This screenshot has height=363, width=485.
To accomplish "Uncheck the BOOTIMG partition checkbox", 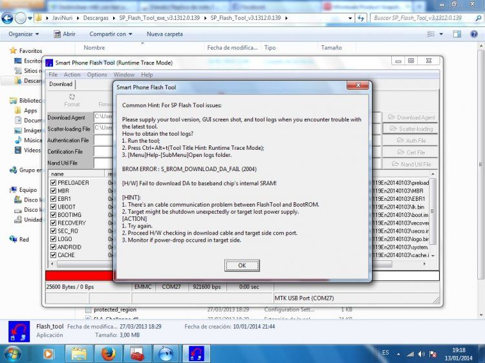I will pyautogui.click(x=53, y=214).
